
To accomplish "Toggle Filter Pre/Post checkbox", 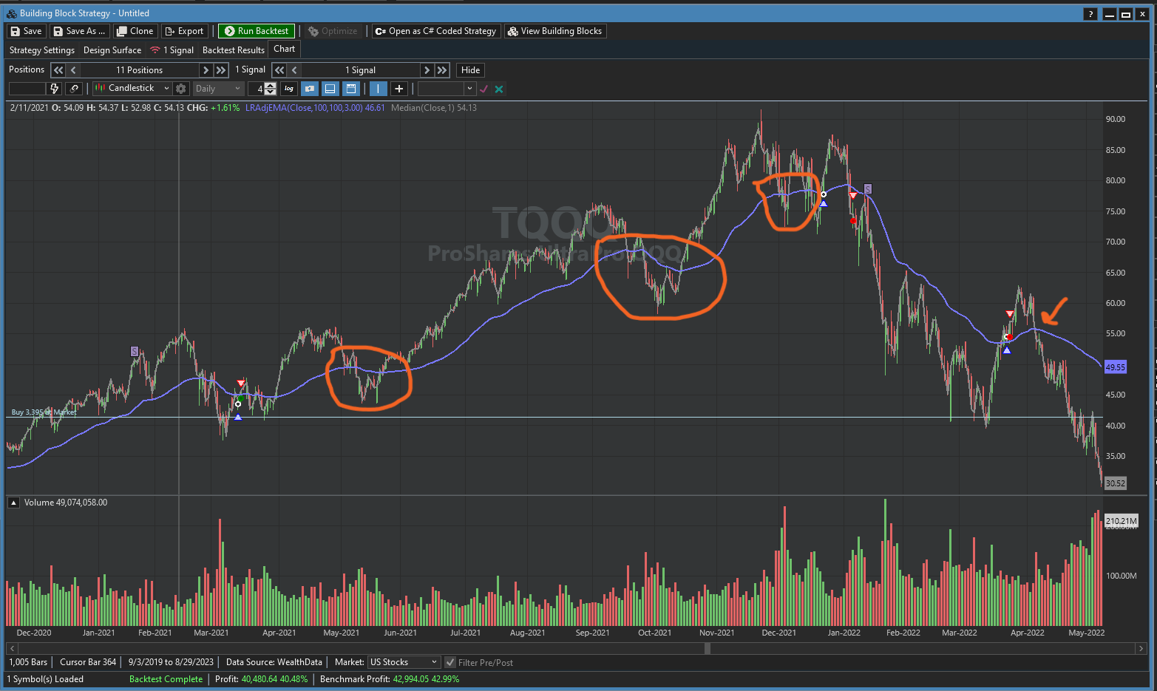I will [x=450, y=662].
